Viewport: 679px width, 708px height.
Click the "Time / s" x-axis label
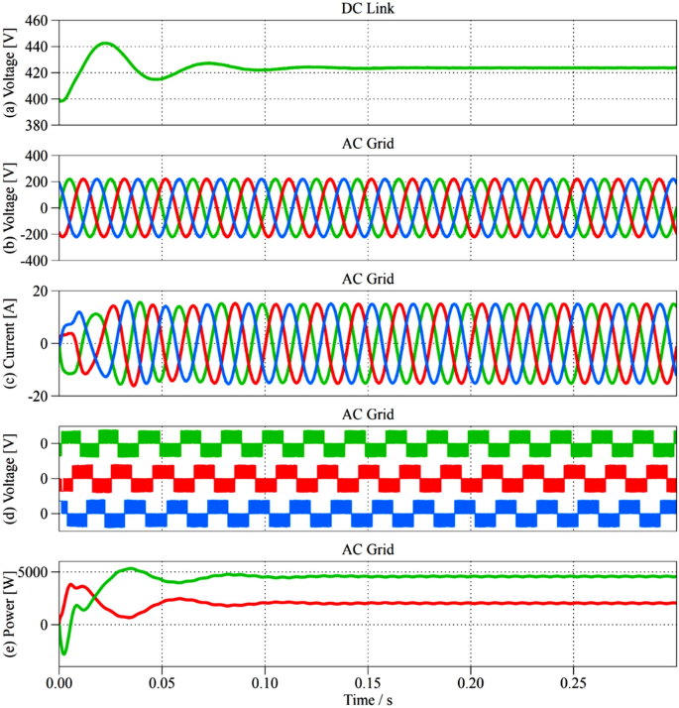[x=368, y=699]
